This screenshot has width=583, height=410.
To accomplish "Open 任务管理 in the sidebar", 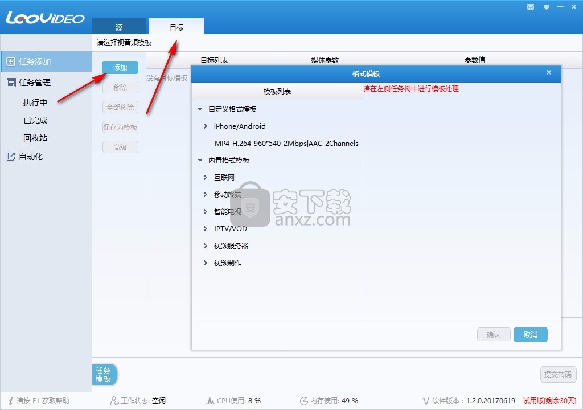I will (x=35, y=83).
